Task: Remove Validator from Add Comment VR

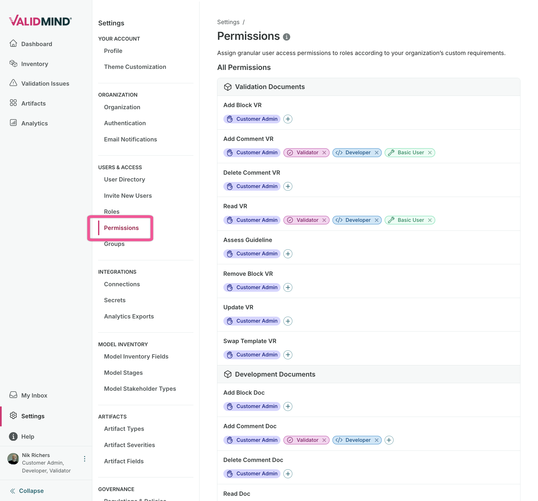Action: [x=324, y=152]
